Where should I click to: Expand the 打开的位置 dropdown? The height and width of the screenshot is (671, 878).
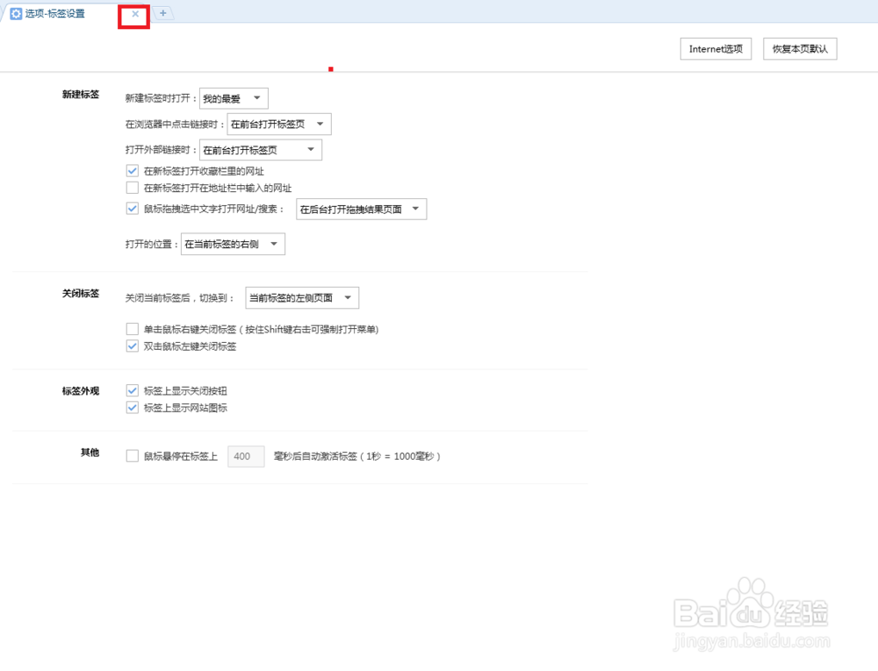[x=233, y=243]
